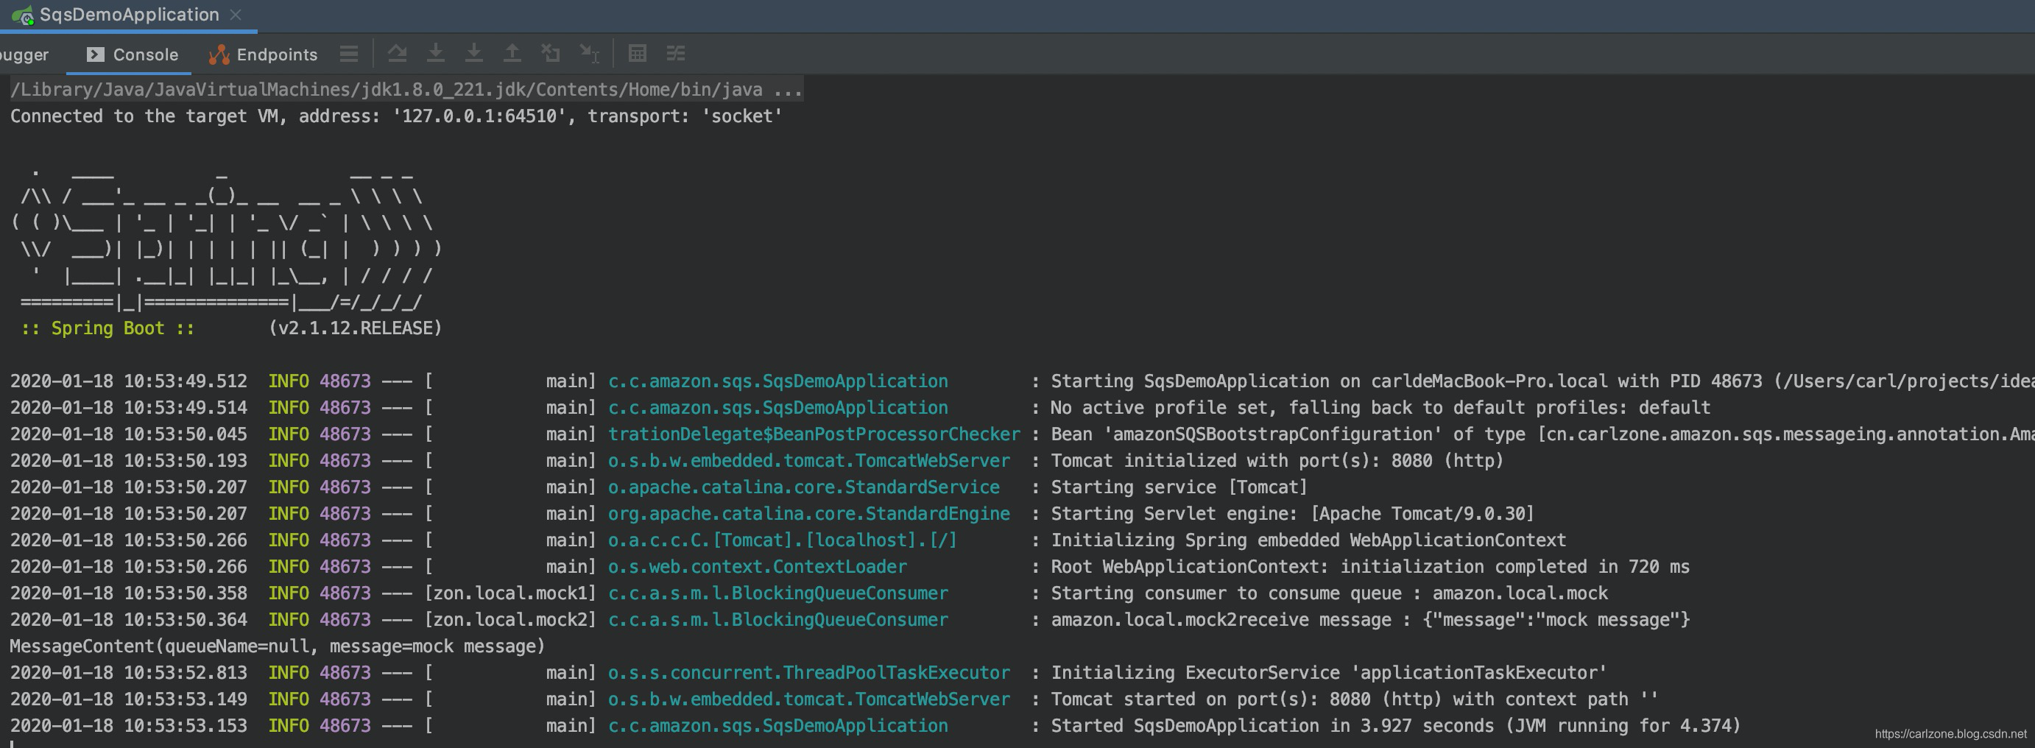This screenshot has height=748, width=2035.
Task: Click the Console terminal arrow icon
Action: [96, 54]
